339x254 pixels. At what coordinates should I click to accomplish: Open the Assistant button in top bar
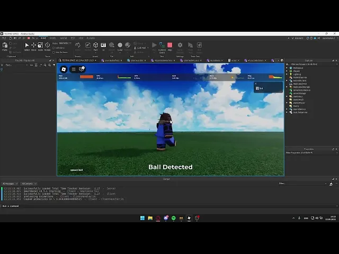pos(297,38)
